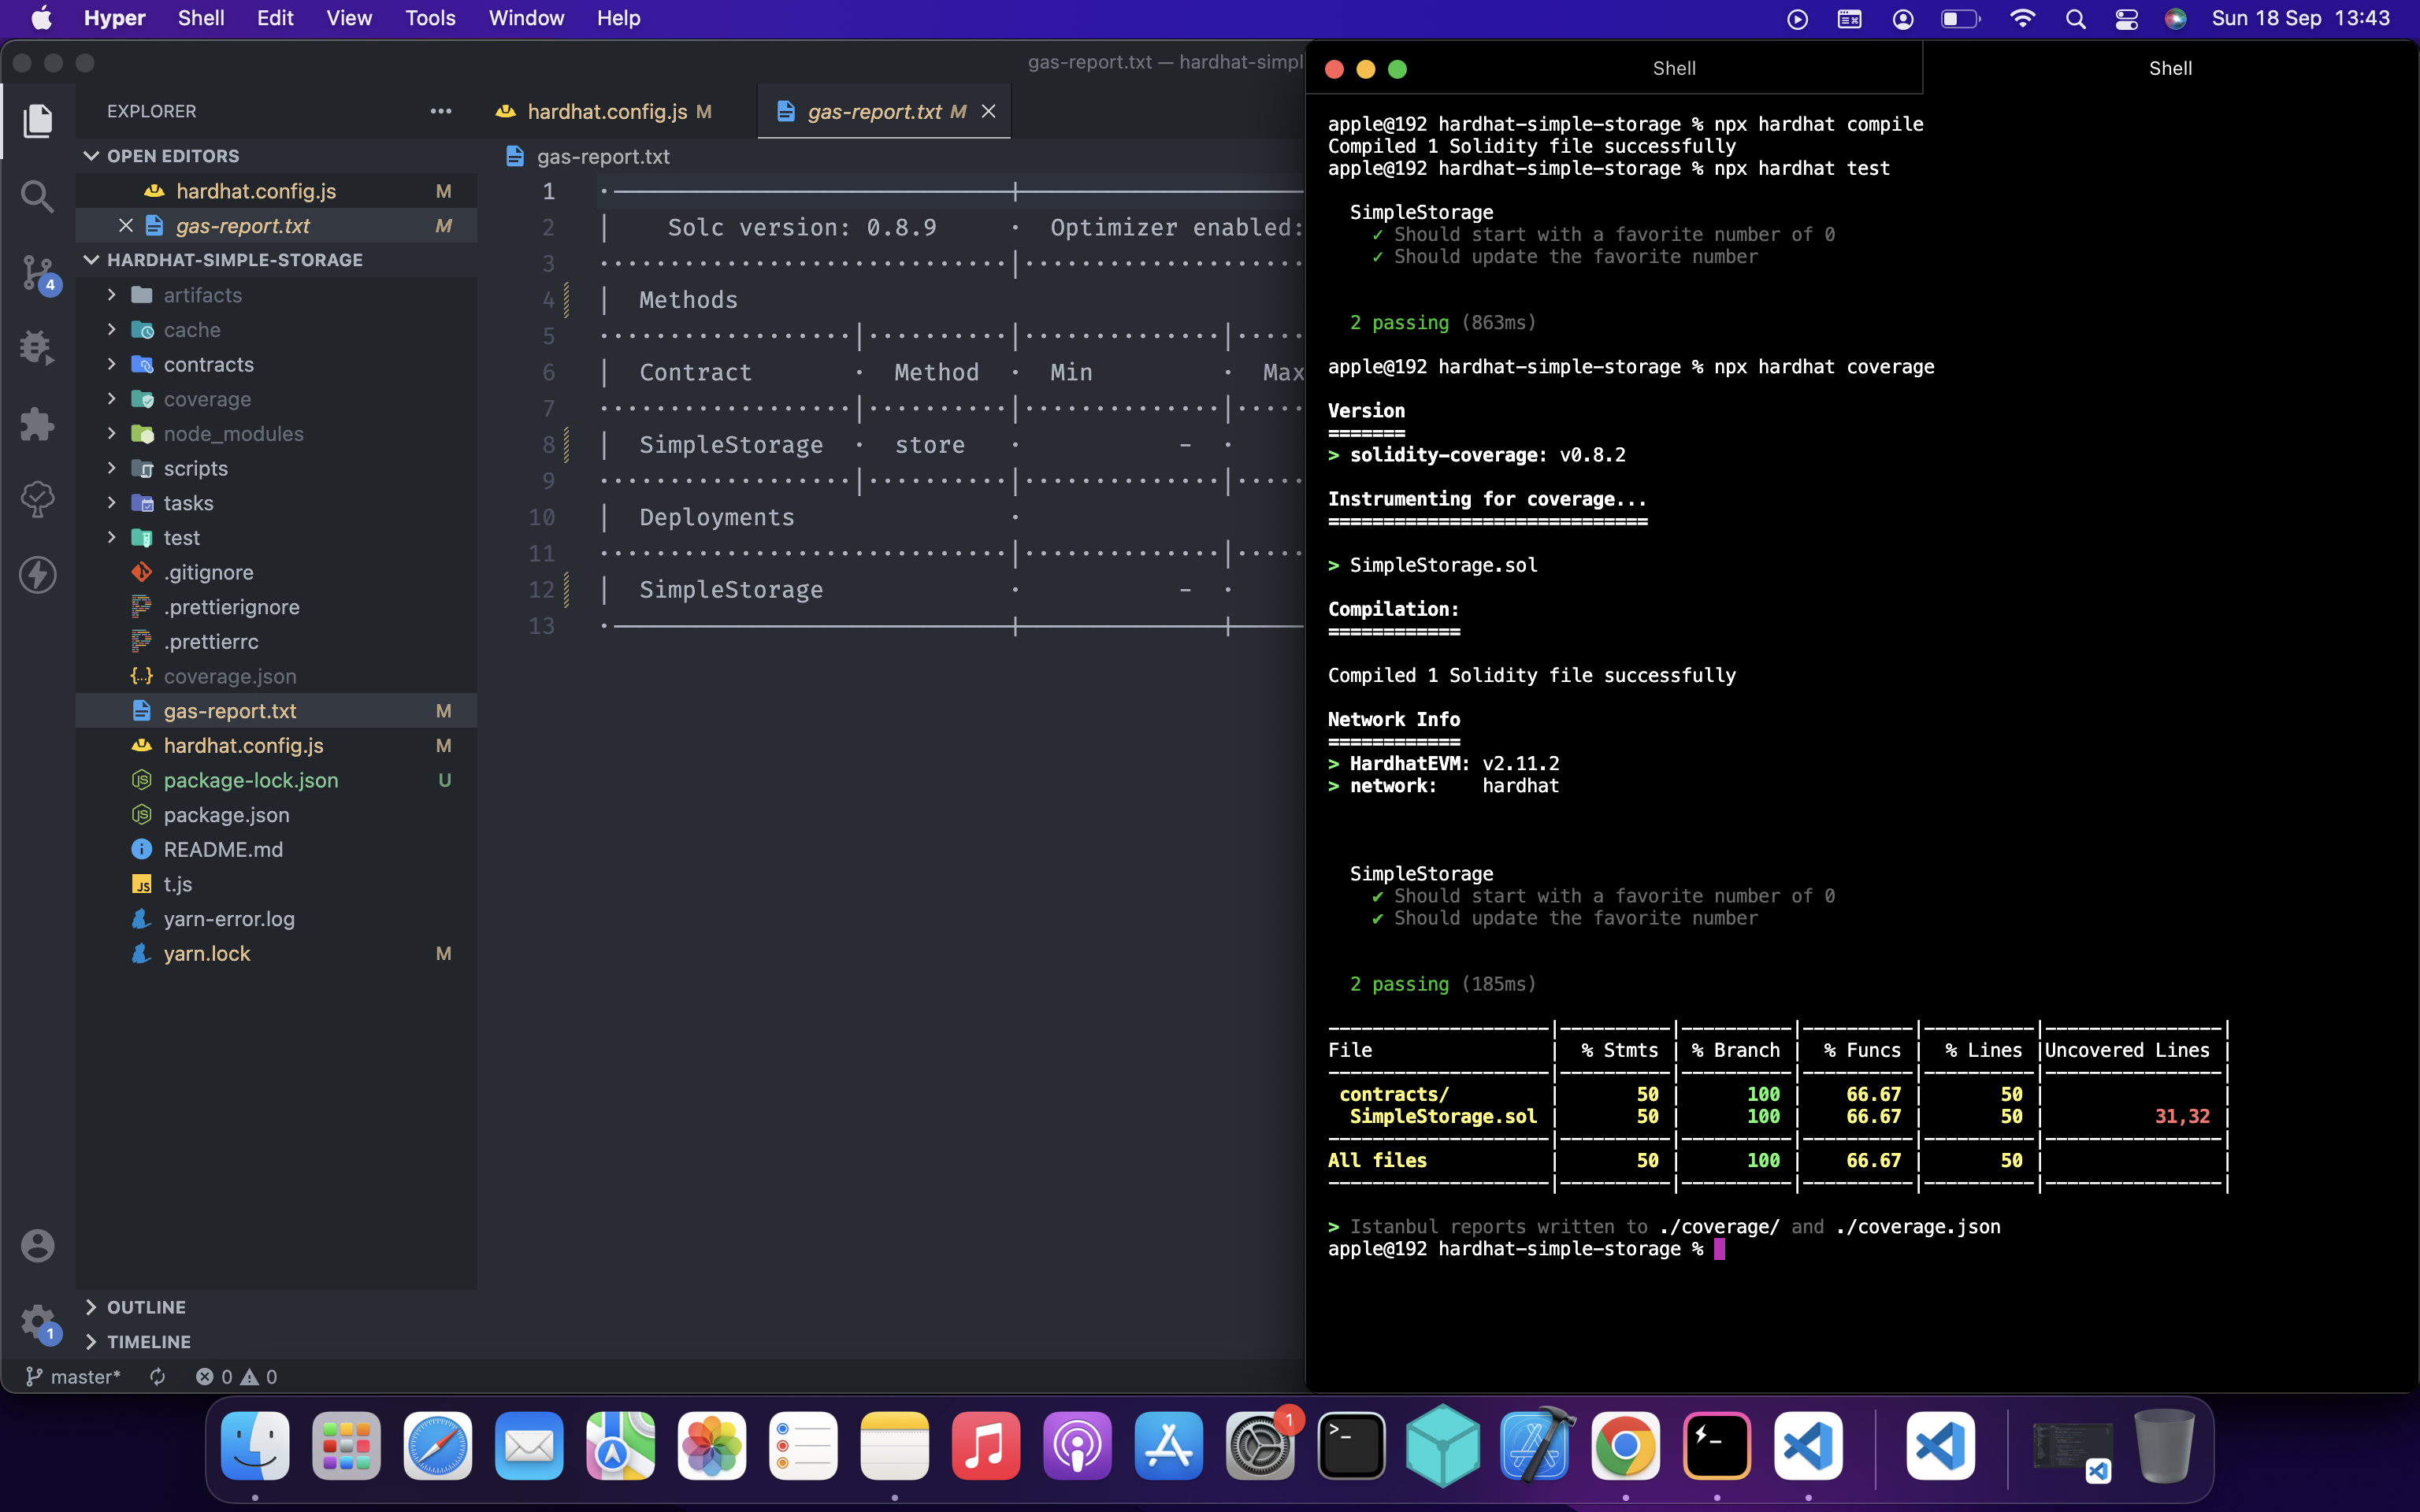2420x1512 pixels.
Task: Open hardhat.config.js in file tree
Action: 277,746
